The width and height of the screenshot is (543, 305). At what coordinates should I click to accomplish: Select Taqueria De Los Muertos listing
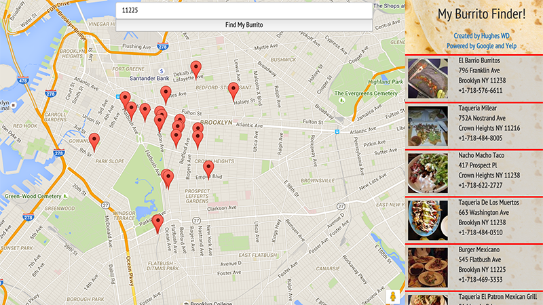tap(474, 220)
